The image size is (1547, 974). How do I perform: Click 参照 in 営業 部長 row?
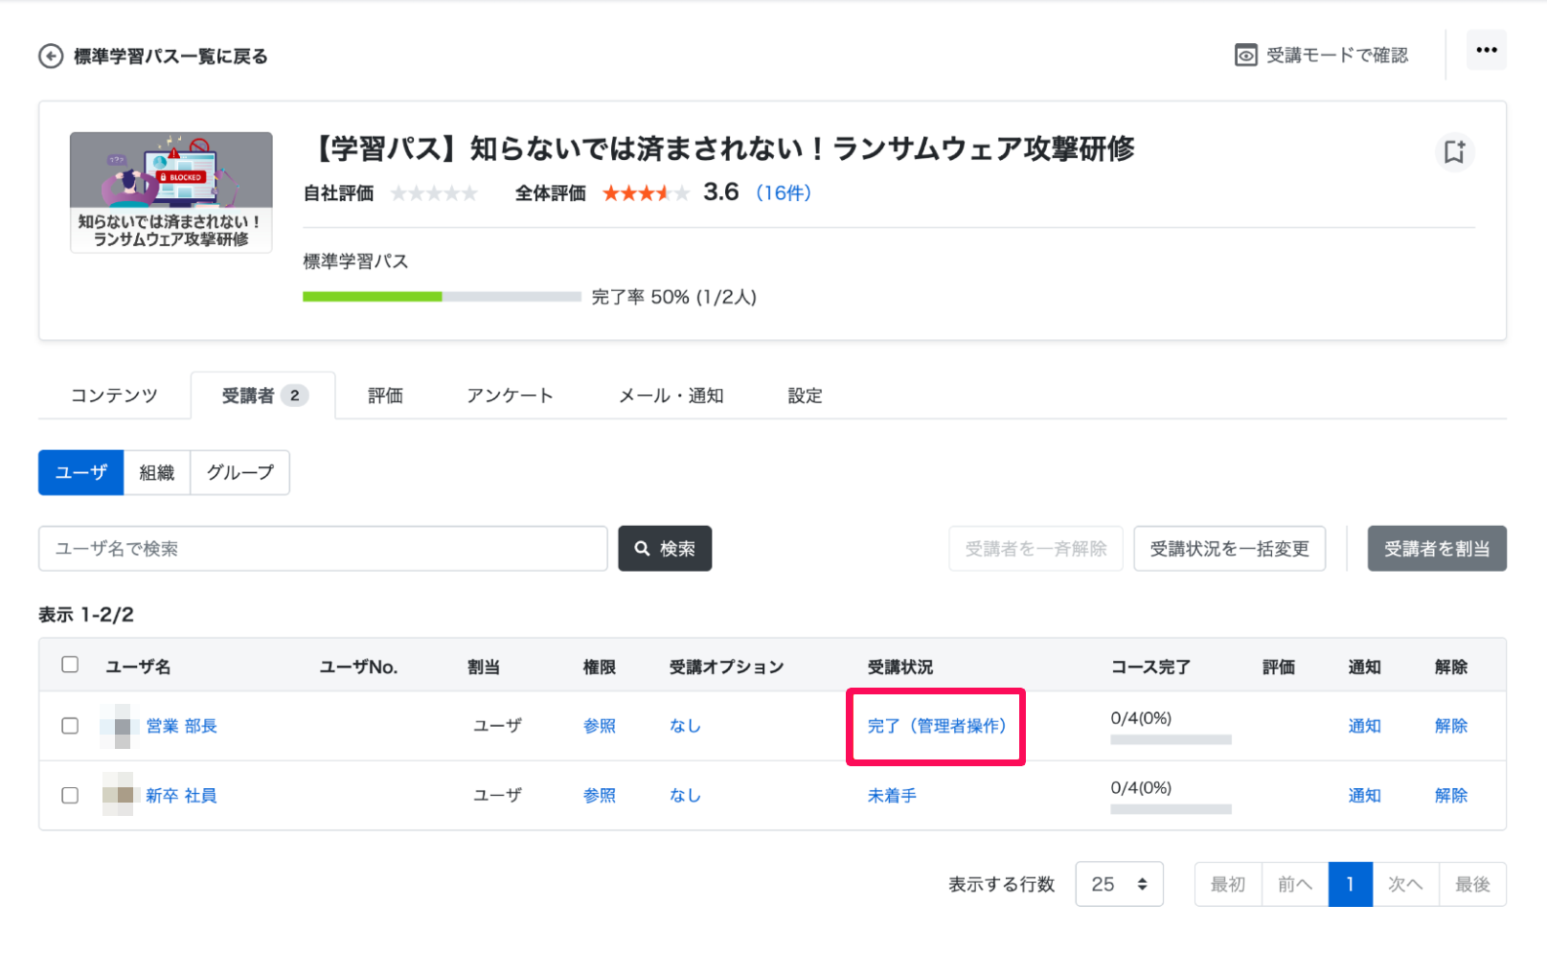click(x=600, y=726)
